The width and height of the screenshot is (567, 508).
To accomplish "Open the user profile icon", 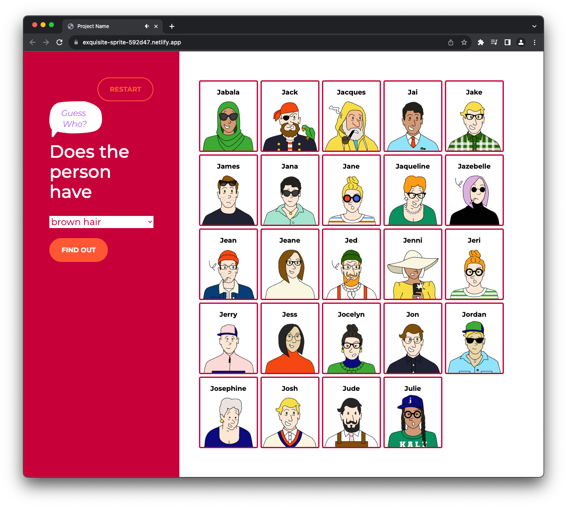I will pyautogui.click(x=521, y=42).
